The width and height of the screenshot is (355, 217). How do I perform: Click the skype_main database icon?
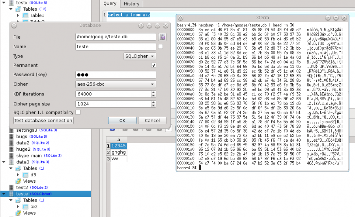point(10,155)
